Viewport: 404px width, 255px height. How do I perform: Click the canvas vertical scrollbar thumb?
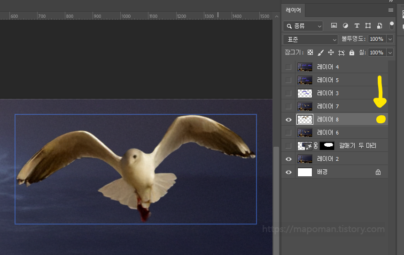click(276, 201)
